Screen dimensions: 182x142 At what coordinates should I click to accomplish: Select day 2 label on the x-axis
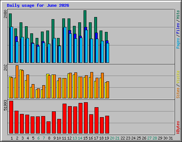click(x=17, y=138)
